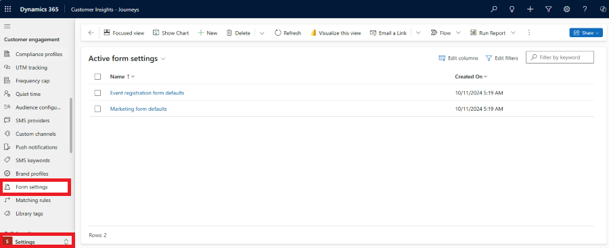This screenshot has width=609, height=248.
Task: Click the Share button
Action: (586, 33)
